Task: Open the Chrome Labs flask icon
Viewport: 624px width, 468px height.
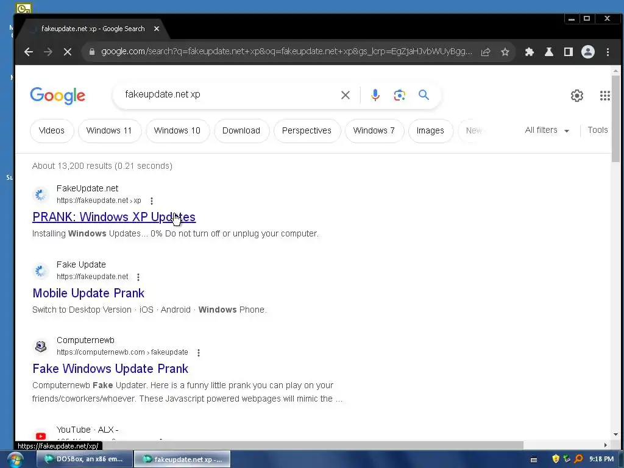Action: coord(549,52)
